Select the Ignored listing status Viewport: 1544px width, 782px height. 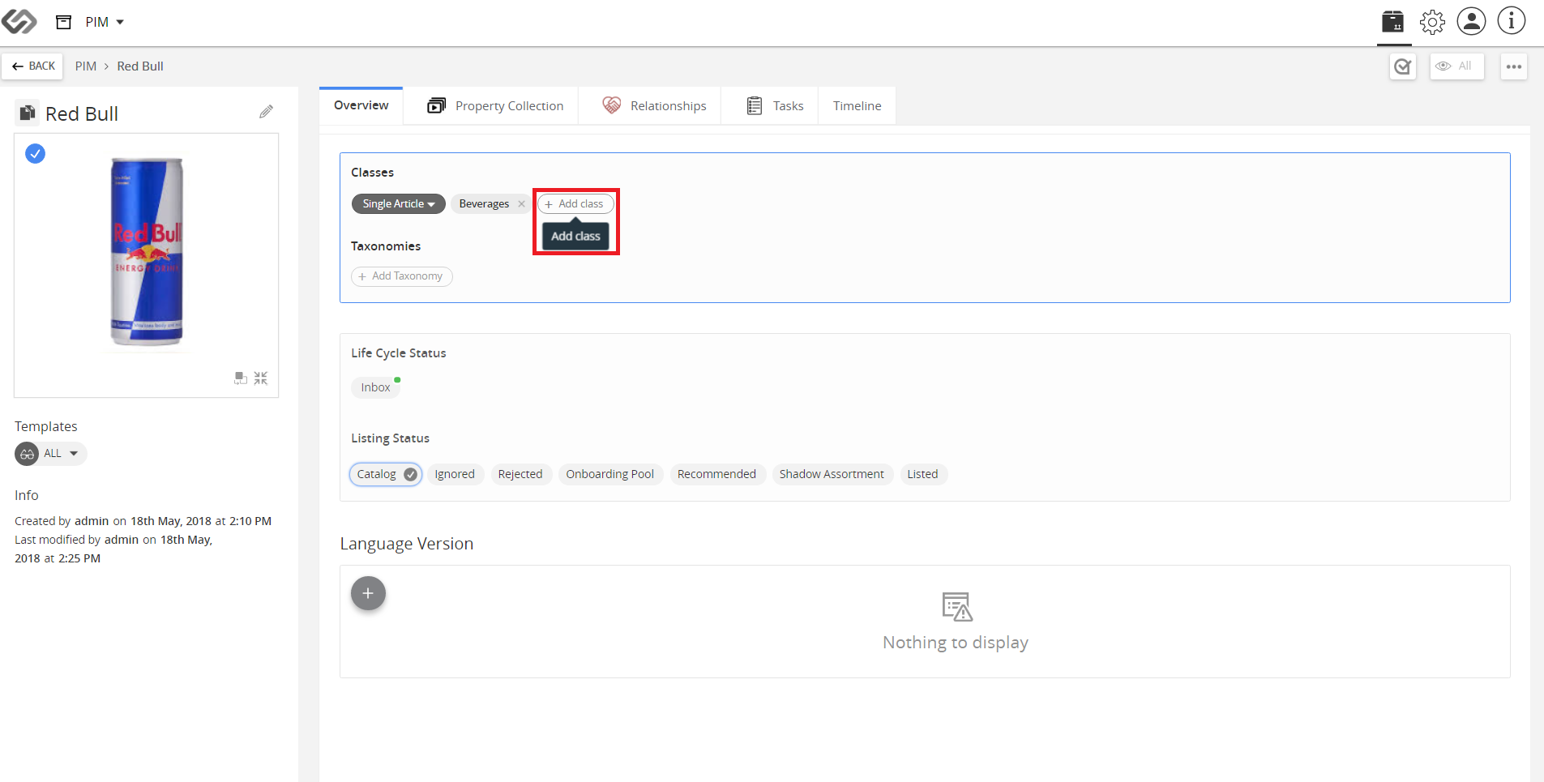click(x=455, y=474)
